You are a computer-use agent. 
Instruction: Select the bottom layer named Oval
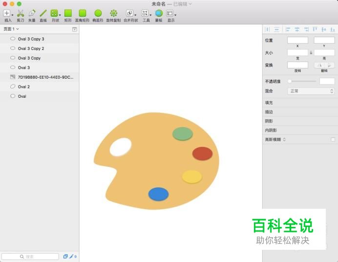tap(40, 96)
